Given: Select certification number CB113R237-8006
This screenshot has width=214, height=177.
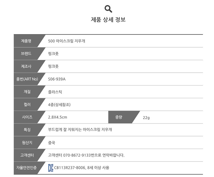Looking at the screenshot, I should (x=70, y=168).
